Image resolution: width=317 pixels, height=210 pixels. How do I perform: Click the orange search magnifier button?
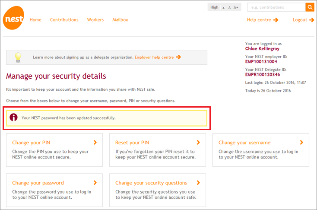(x=310, y=7)
